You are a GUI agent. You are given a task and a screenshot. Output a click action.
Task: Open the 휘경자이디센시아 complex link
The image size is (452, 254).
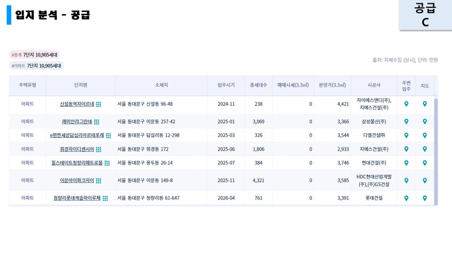77,149
